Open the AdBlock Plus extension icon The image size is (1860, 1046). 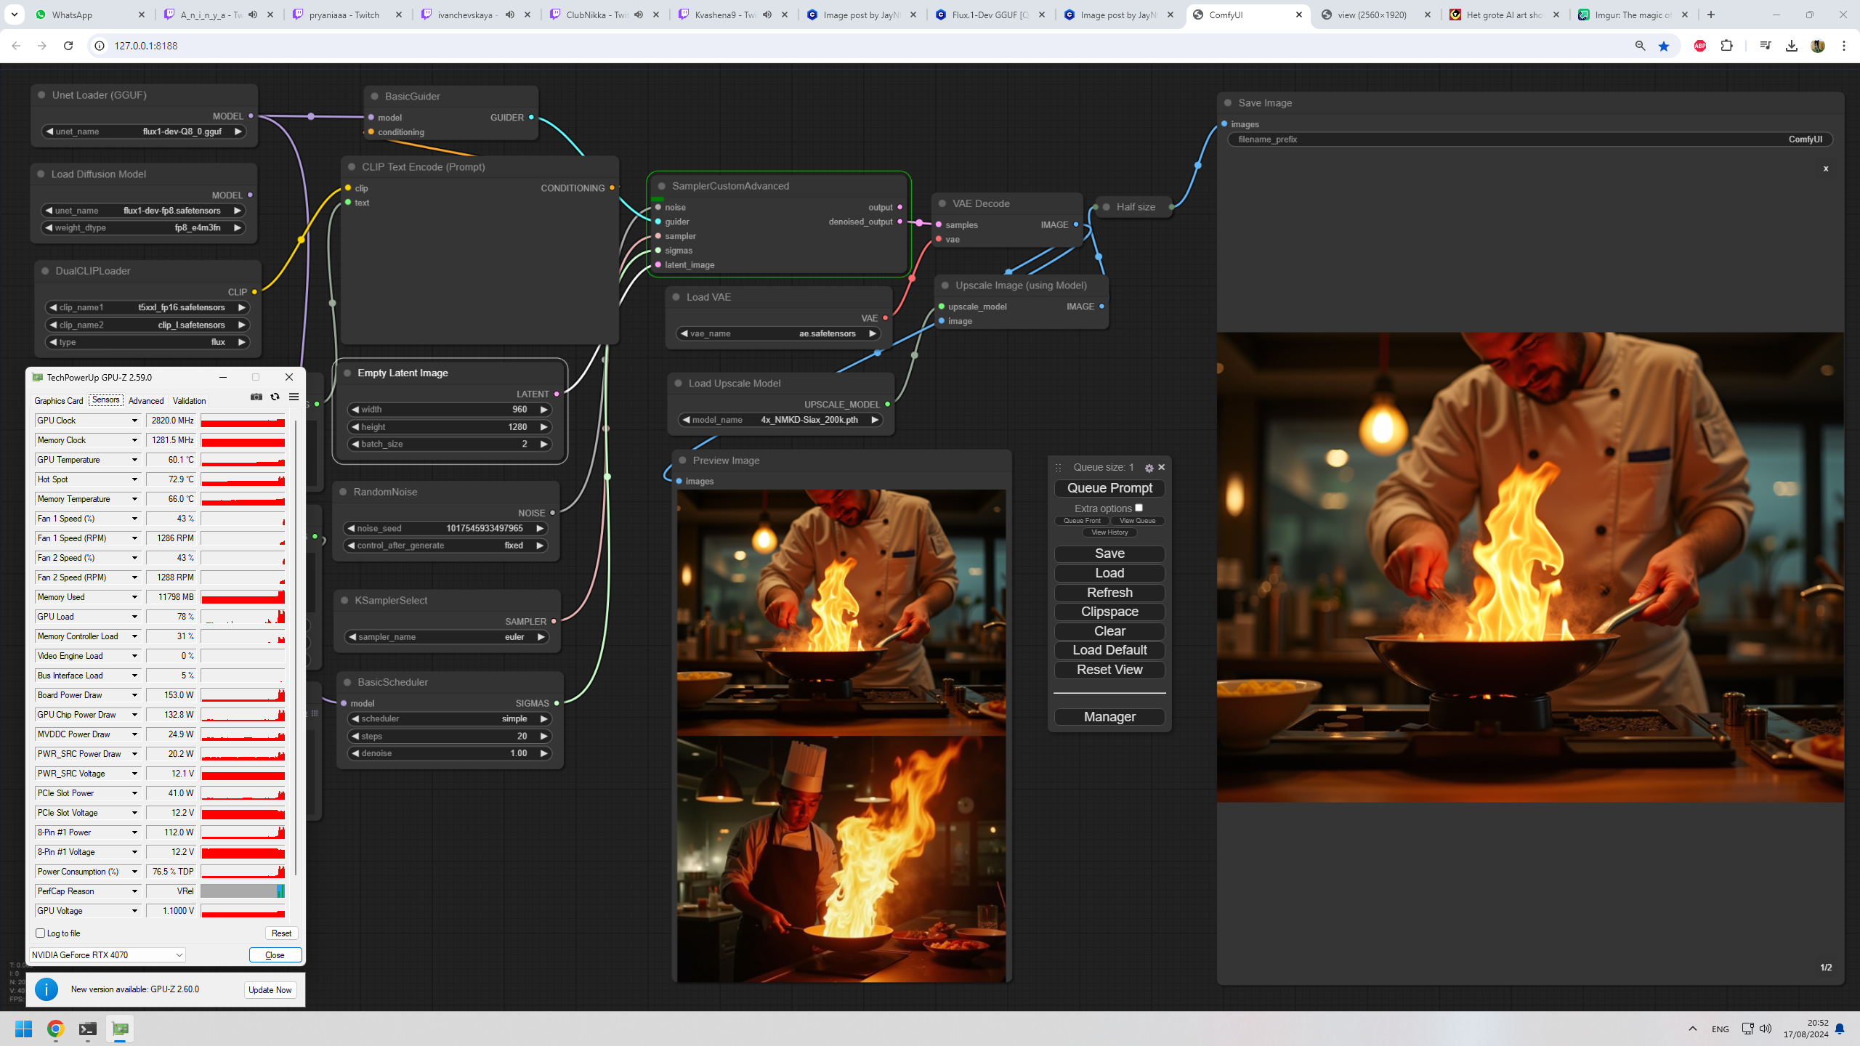1700,46
